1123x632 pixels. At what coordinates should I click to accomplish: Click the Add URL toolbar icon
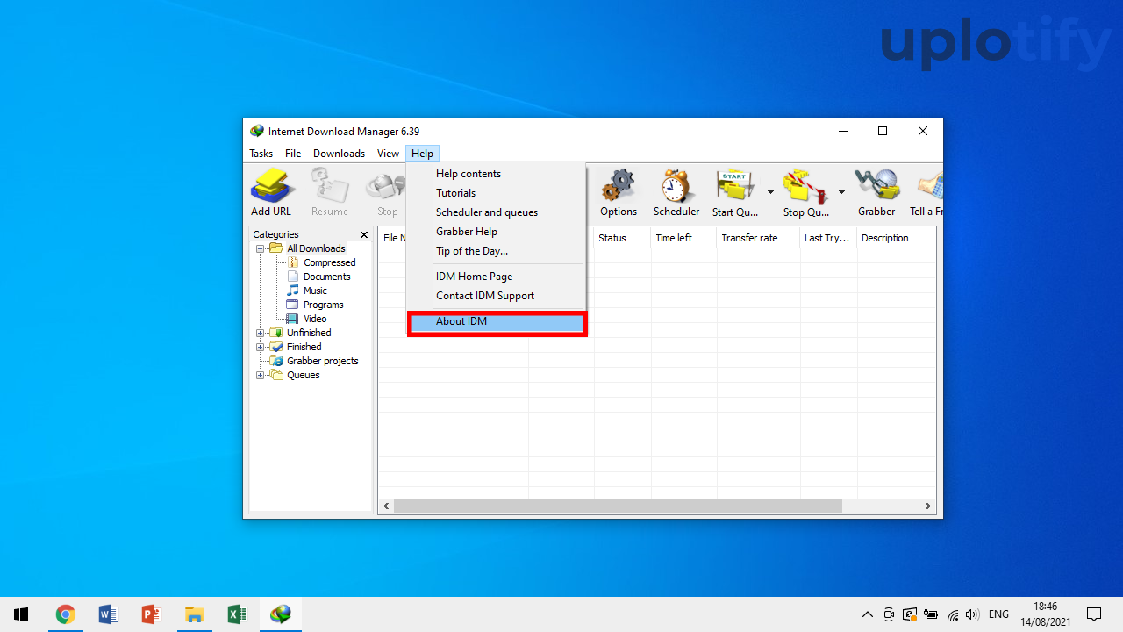(271, 192)
